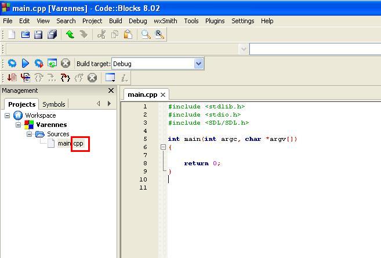Image resolution: width=381 pixels, height=258 pixels.
Task: Select the Workspace tree item
Action: pyautogui.click(x=41, y=115)
